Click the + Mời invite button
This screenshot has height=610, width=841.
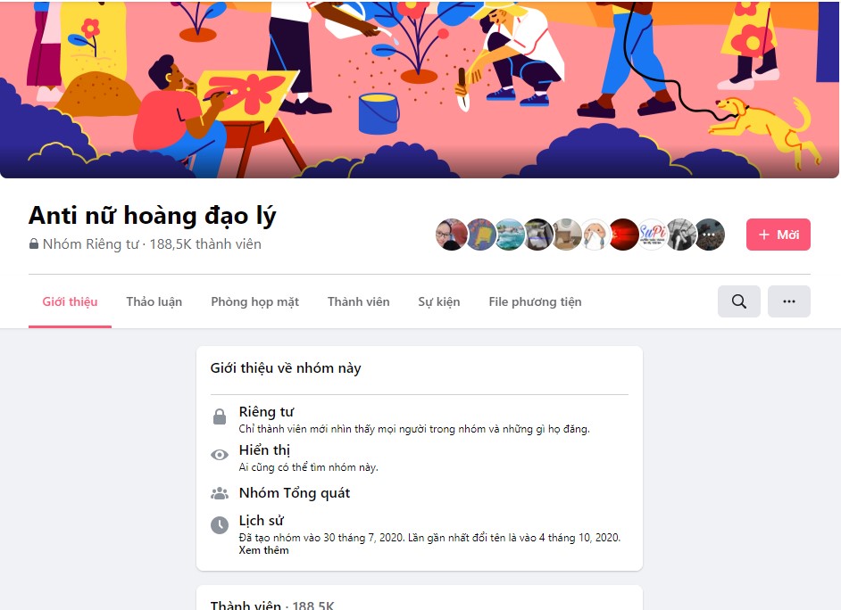[x=779, y=235]
